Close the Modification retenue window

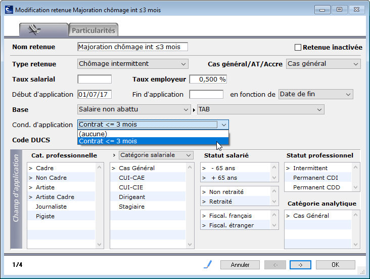click(356, 10)
